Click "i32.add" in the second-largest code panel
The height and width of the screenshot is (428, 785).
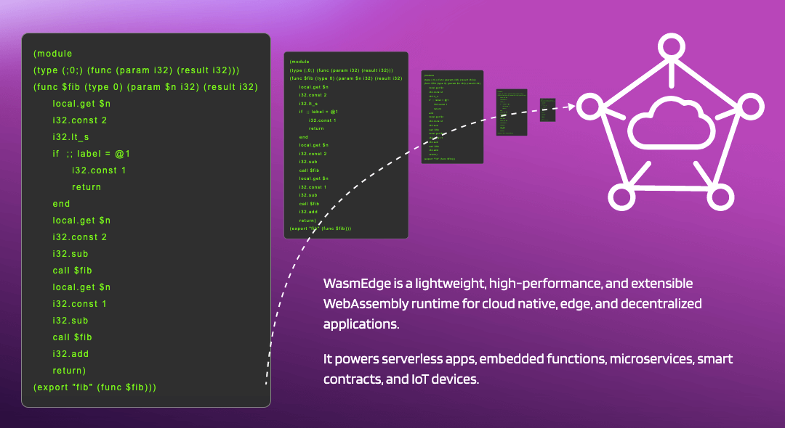coord(308,212)
